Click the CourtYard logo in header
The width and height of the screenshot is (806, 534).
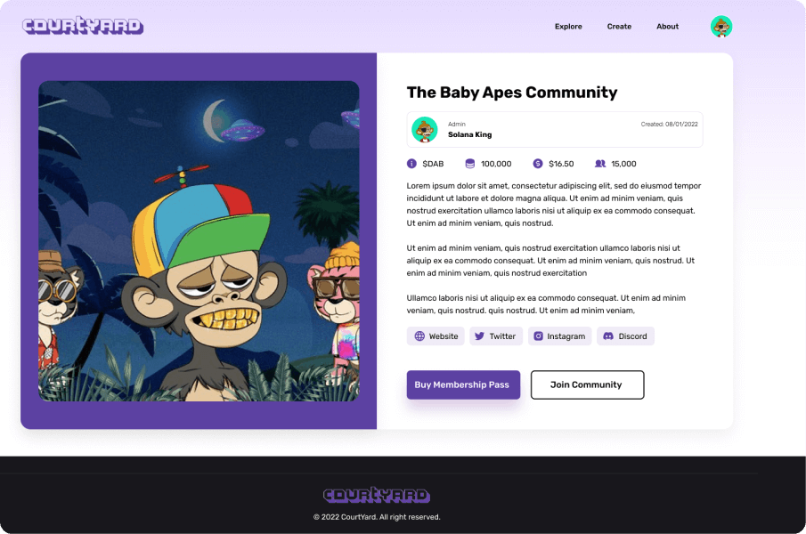click(83, 26)
